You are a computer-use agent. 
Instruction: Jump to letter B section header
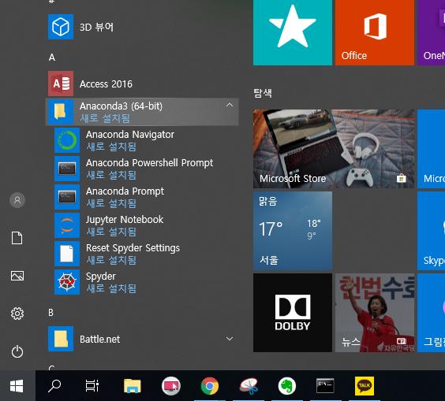click(x=51, y=313)
